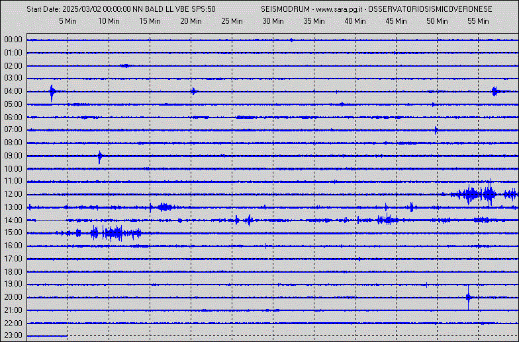Click the 30 Min column header
The image size is (519, 342).
click(x=273, y=21)
